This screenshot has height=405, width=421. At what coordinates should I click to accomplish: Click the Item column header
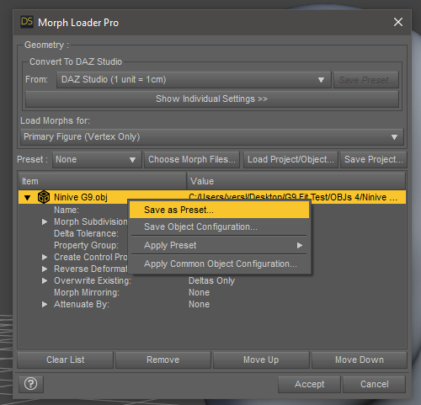coord(103,181)
